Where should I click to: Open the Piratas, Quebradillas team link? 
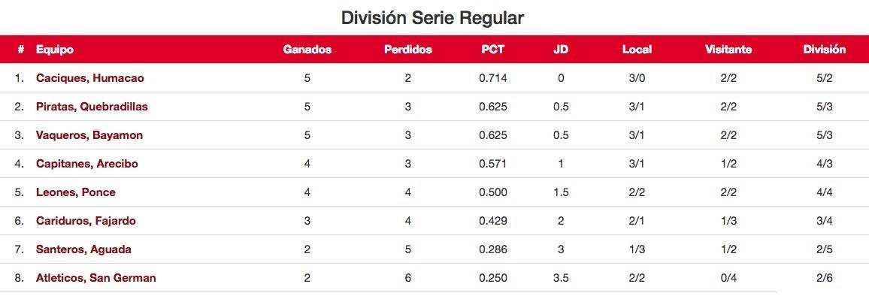(92, 107)
